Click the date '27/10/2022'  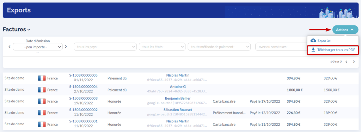(x=83, y=91)
